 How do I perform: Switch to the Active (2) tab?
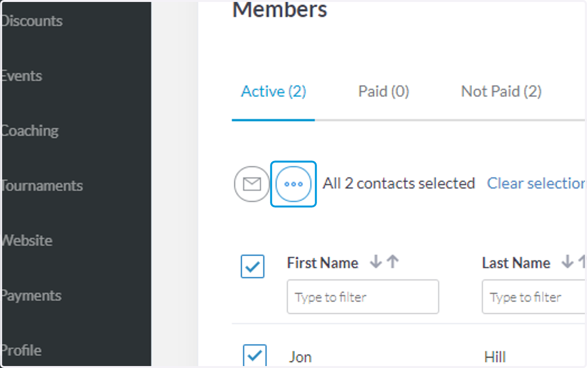tap(273, 92)
